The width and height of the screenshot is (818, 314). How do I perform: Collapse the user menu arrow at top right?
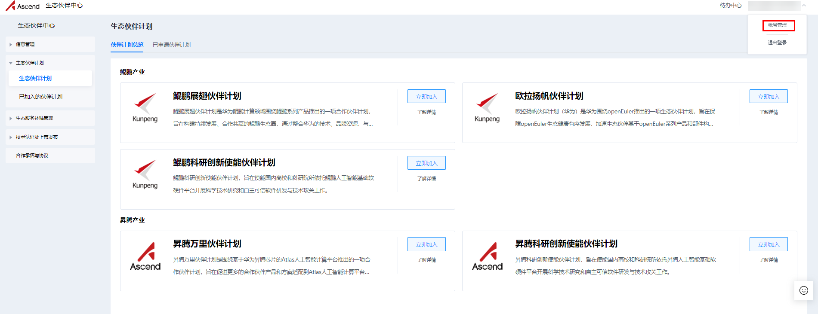(x=804, y=6)
